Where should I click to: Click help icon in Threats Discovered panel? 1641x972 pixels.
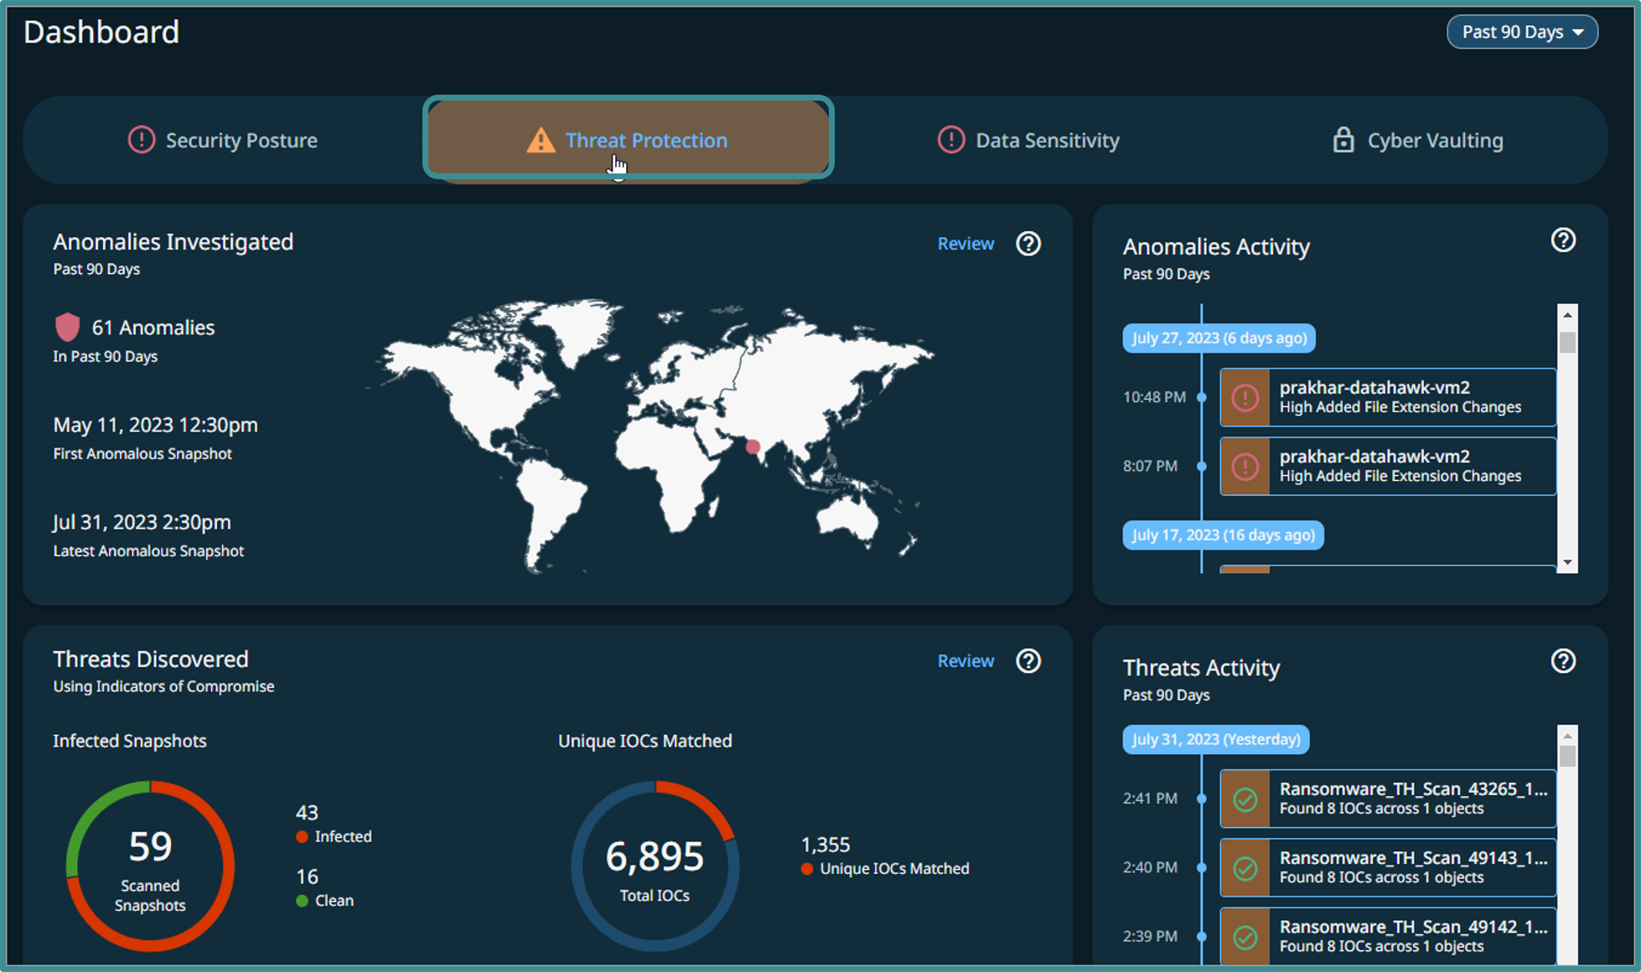coord(1028,661)
